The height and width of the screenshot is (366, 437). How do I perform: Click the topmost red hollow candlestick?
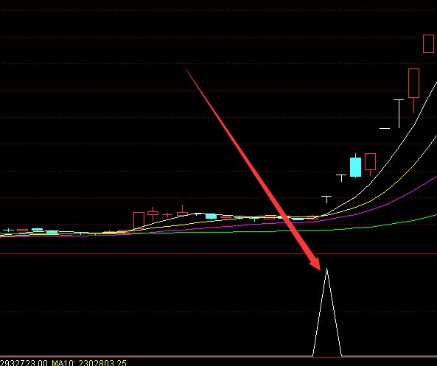click(428, 43)
